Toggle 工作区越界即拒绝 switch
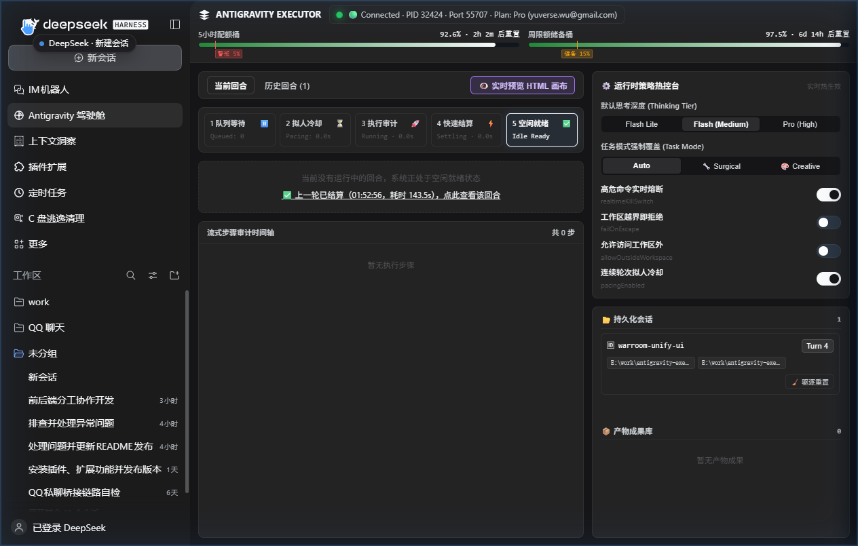Screen dimensions: 858x546 [828, 222]
